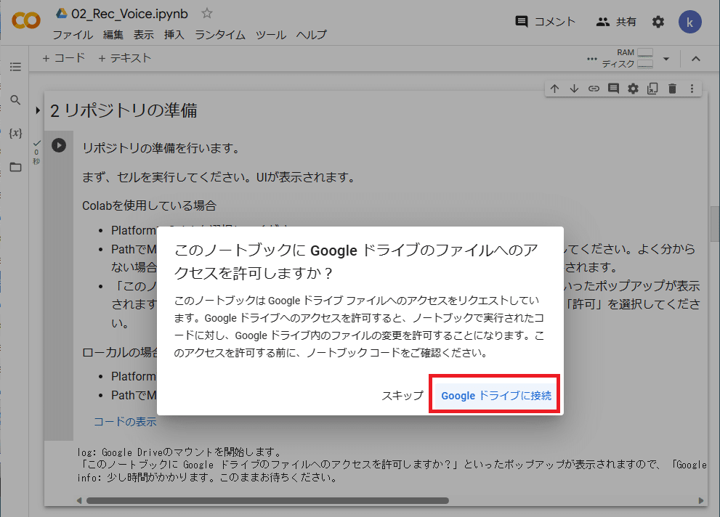This screenshot has width=720, height=517.
Task: Open the table of contents sidebar icon
Action: point(15,67)
